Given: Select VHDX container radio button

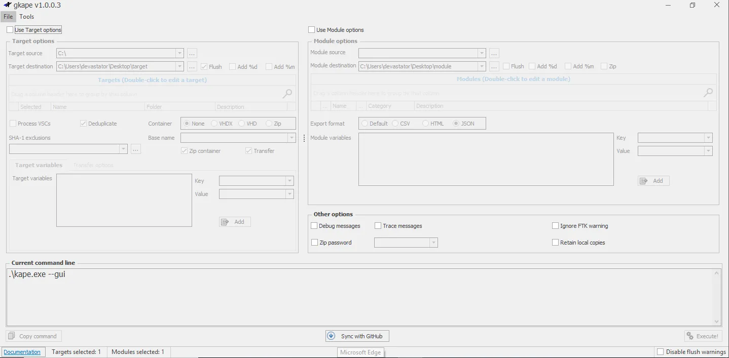Looking at the screenshot, I should [214, 124].
